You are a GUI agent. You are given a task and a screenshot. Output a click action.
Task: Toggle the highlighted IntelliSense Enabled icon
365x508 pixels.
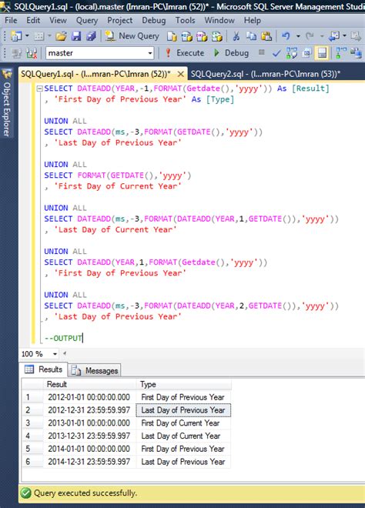(322, 53)
